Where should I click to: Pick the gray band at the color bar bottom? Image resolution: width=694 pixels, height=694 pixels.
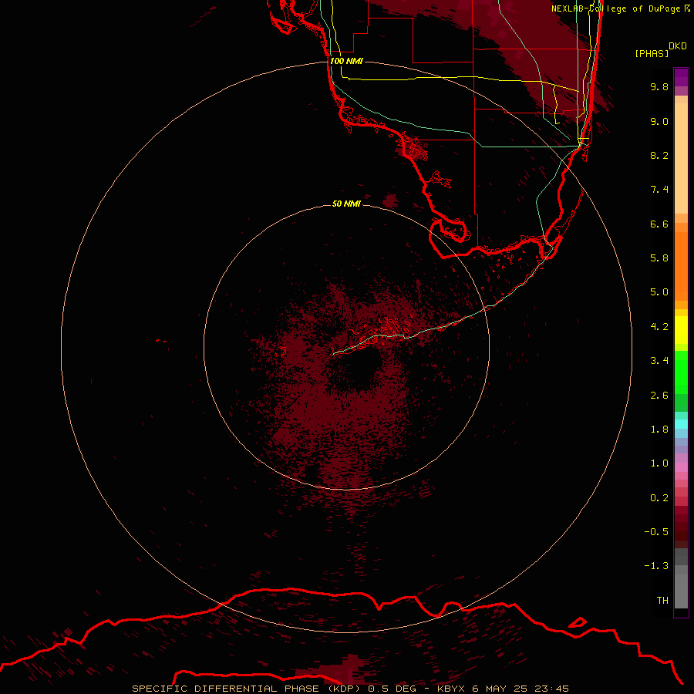click(x=681, y=591)
